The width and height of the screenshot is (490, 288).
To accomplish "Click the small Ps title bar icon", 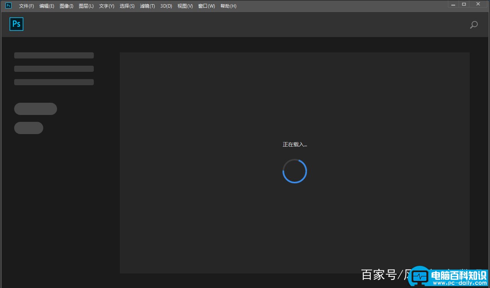I will [x=8, y=5].
